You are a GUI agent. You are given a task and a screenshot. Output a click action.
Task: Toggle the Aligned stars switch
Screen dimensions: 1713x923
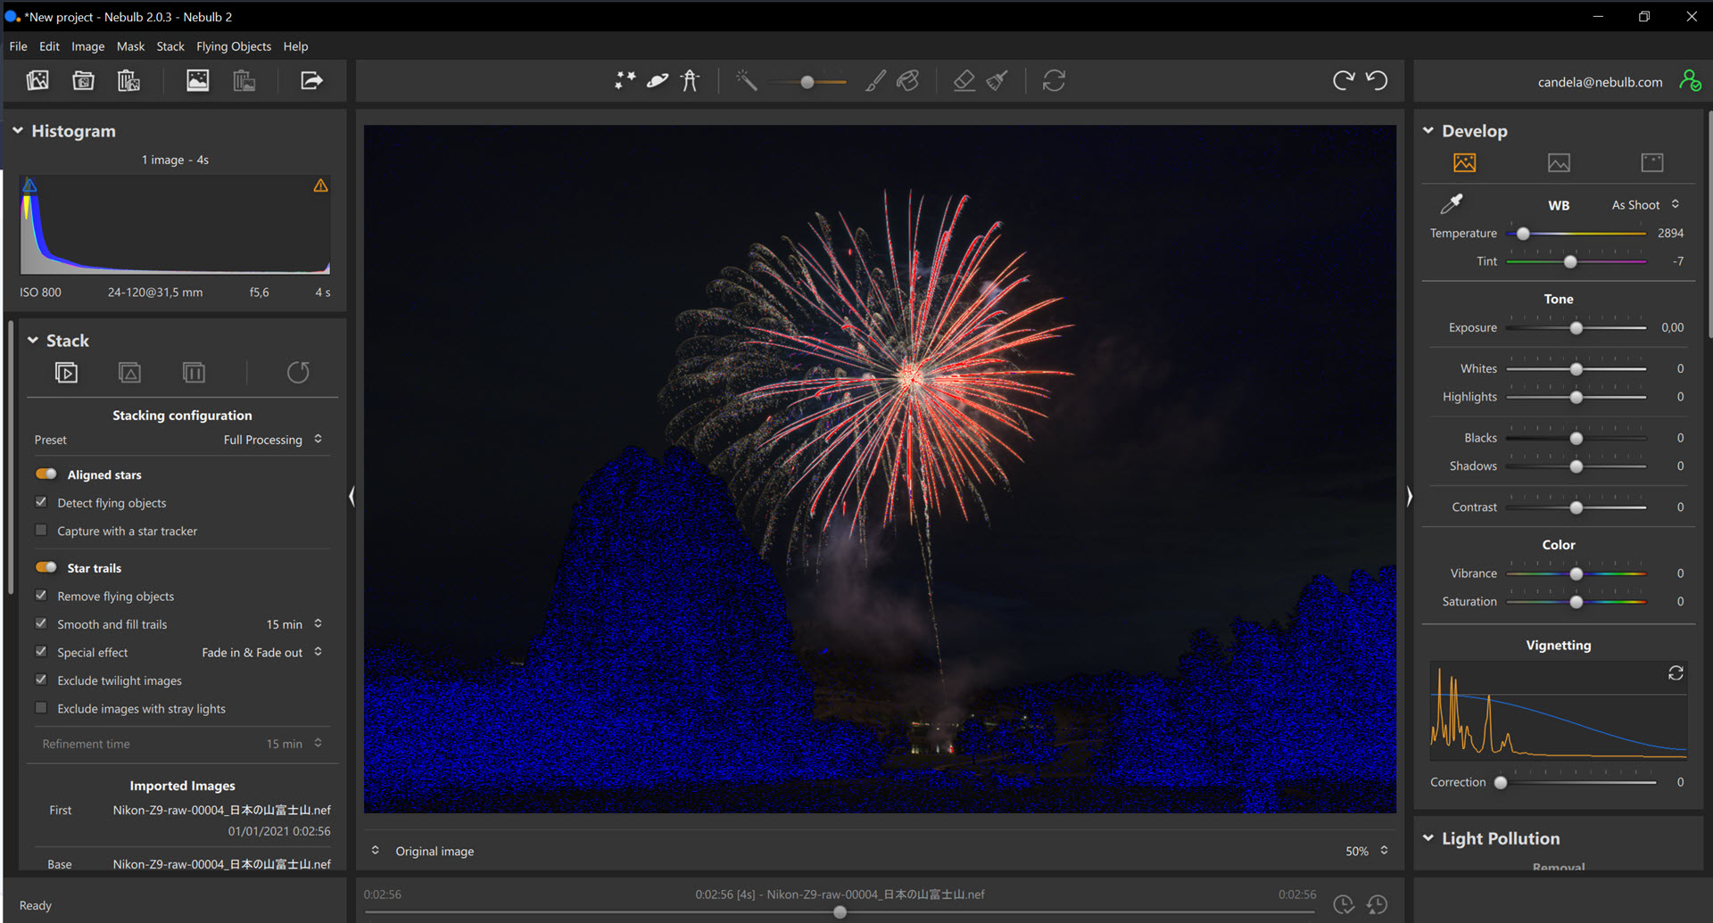(x=46, y=474)
